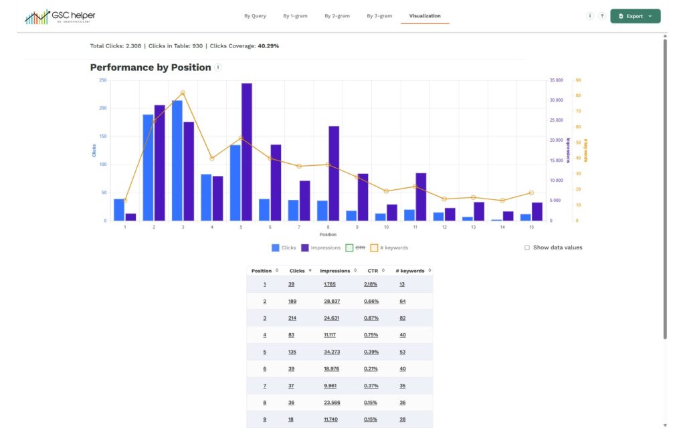
Task: Click info icon beside Performance by Position
Action: [219, 68]
